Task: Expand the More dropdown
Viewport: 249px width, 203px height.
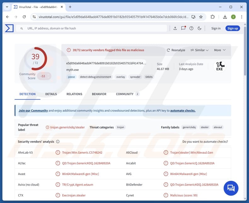Action: [220, 50]
